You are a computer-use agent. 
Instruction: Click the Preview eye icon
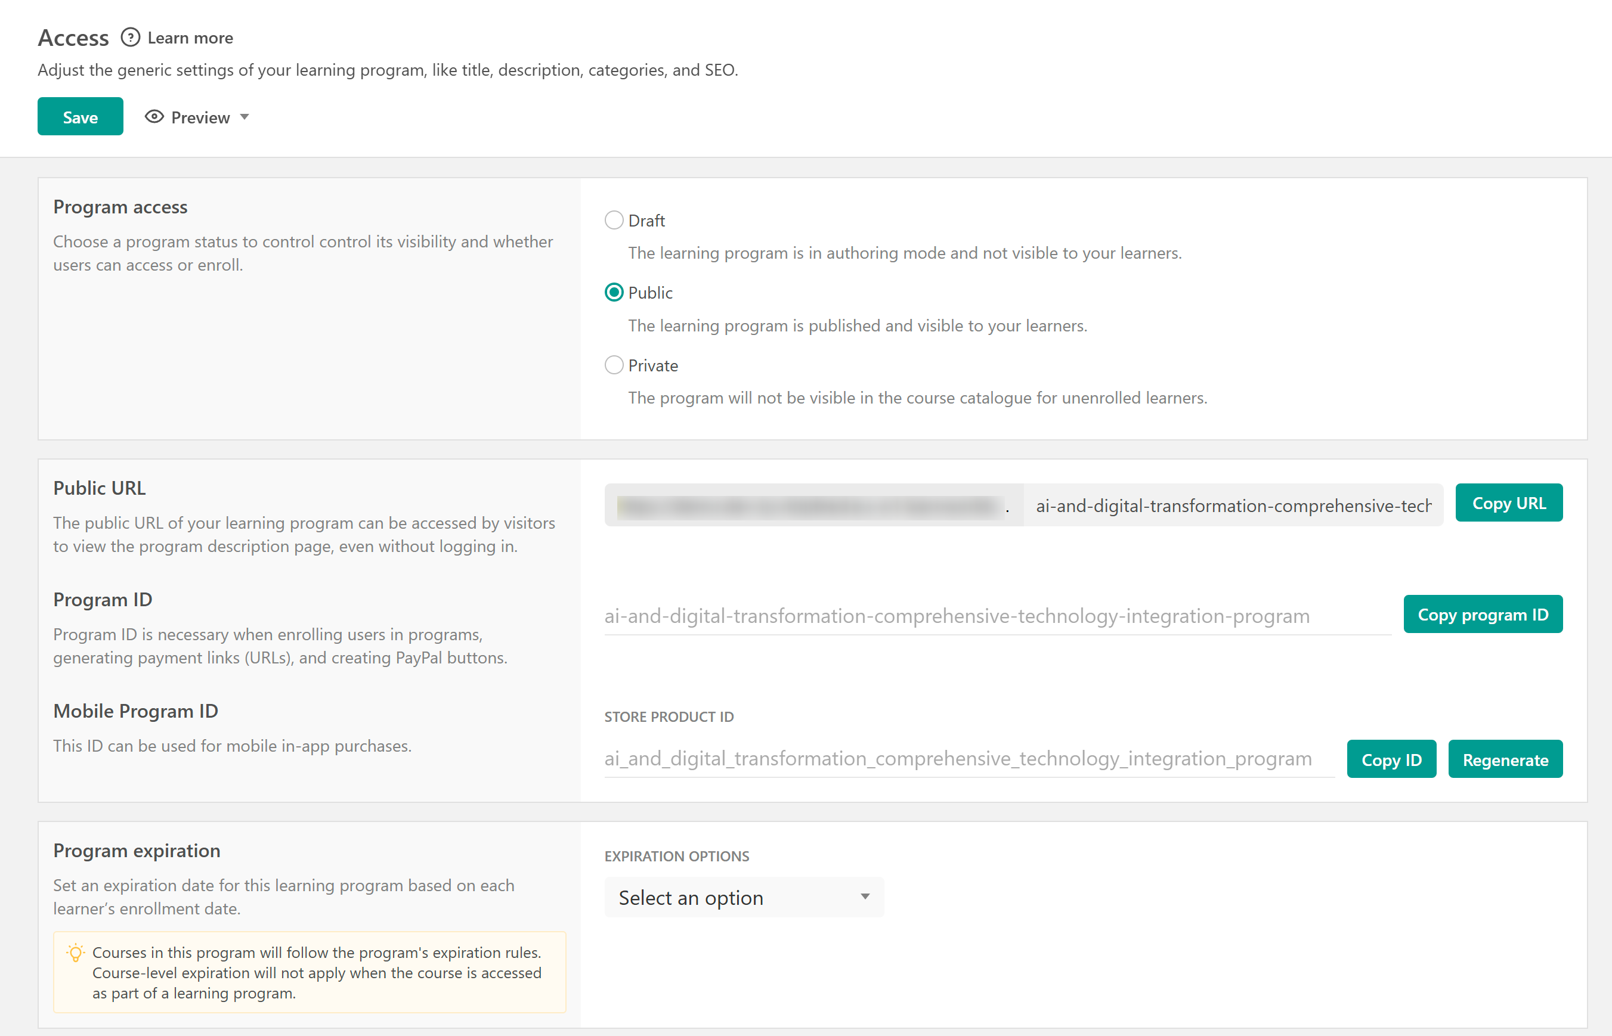point(154,117)
